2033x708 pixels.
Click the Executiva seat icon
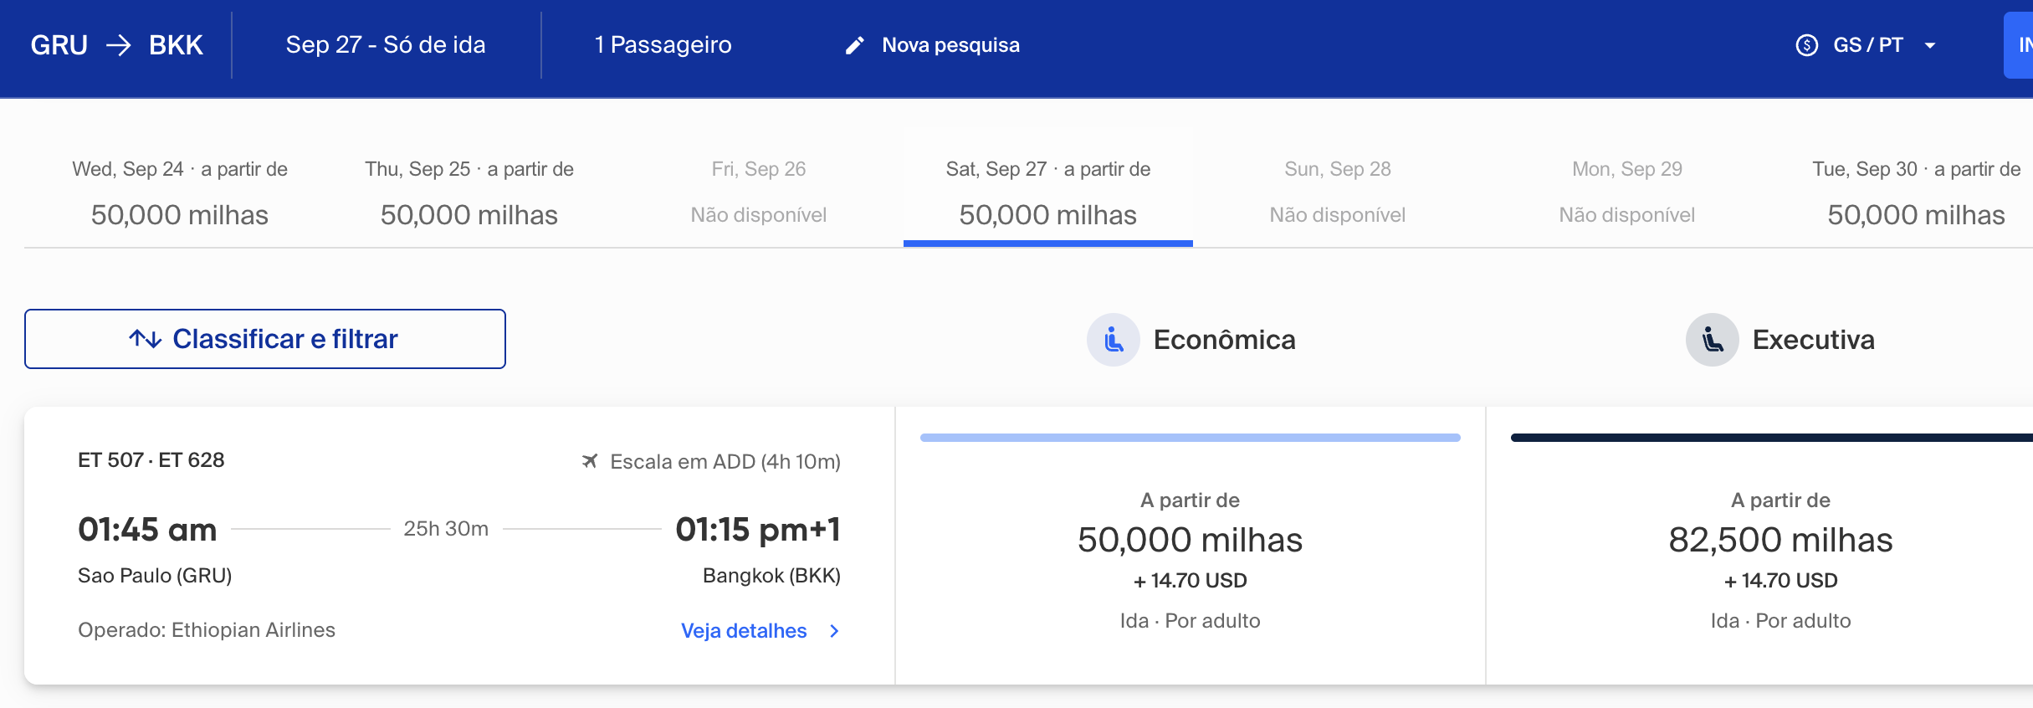pos(1712,340)
